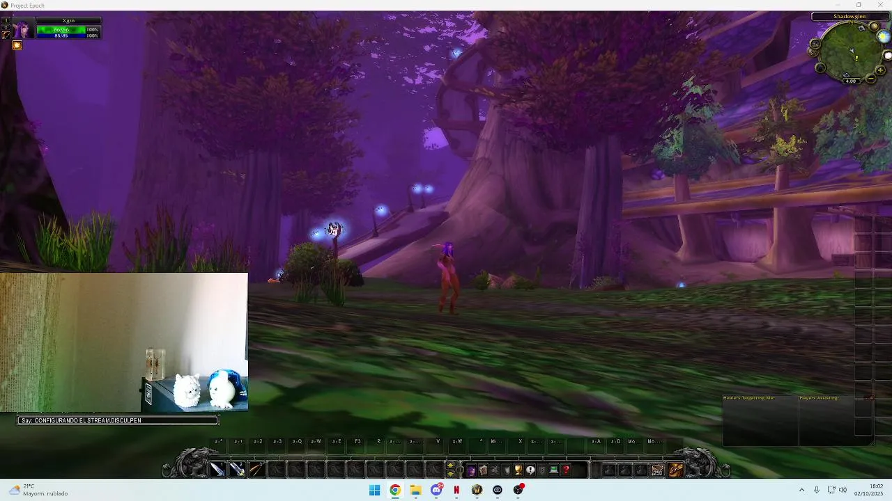Click the Say chat input box
892x501 pixels.
coord(118,420)
